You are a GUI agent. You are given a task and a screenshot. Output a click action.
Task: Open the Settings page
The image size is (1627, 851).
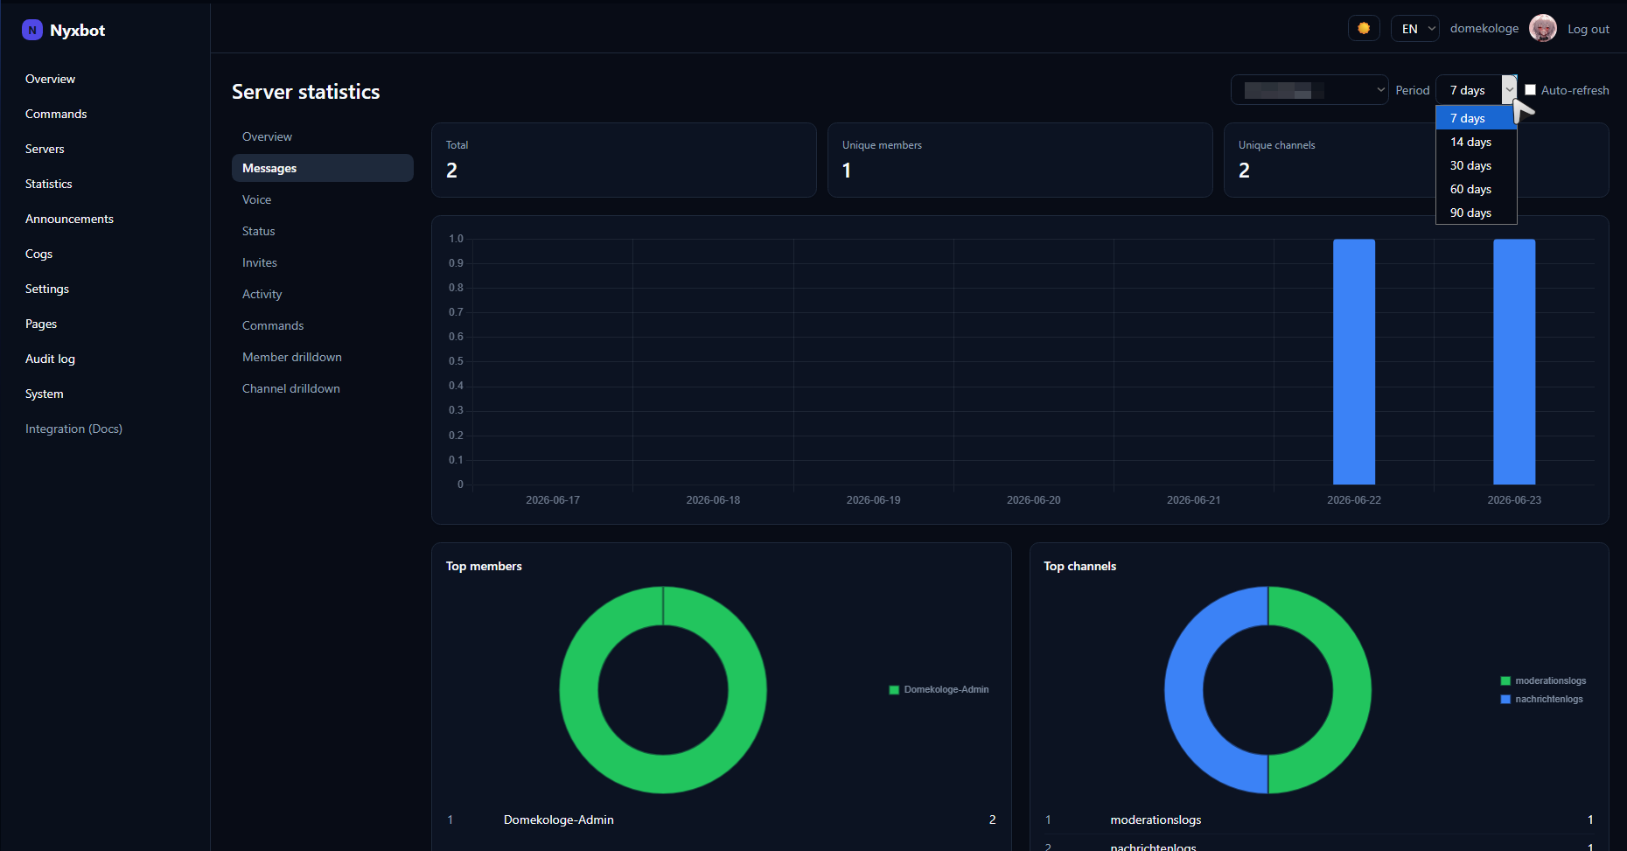pyautogui.click(x=46, y=289)
